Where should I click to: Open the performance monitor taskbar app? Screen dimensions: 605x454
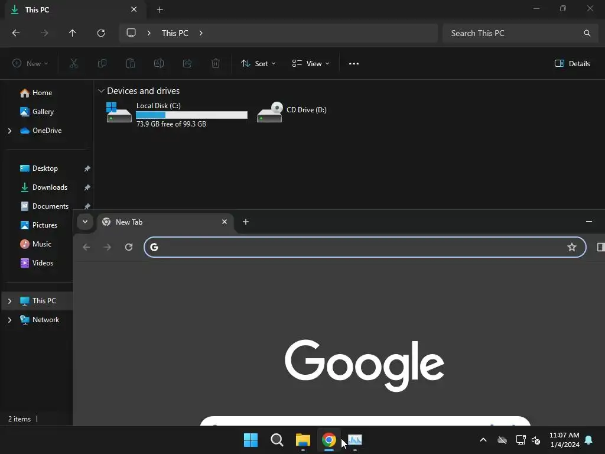click(355, 440)
